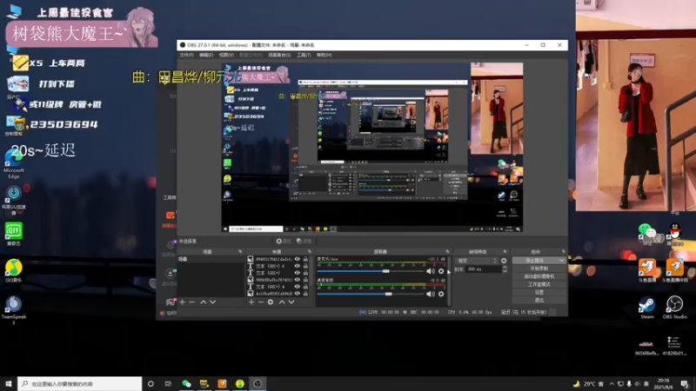Image resolution: width=696 pixels, height=391 pixels.
Task: Select the 场景 entry in the Scenes list
Action: [x=210, y=259]
